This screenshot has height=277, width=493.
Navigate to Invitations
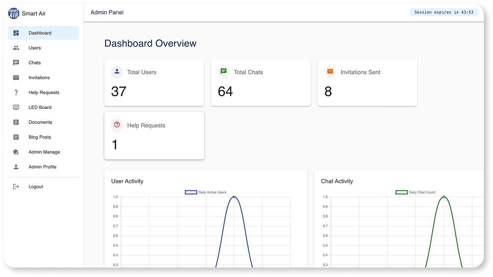click(44, 77)
